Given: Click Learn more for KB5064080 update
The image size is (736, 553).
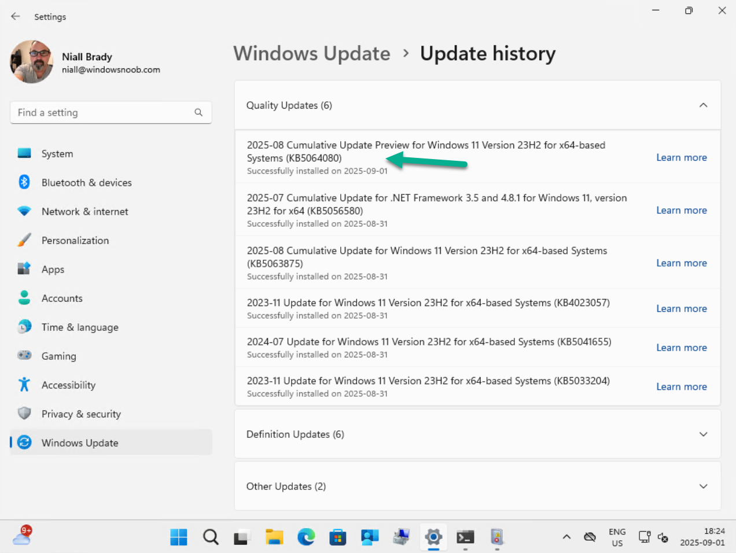Looking at the screenshot, I should [681, 157].
